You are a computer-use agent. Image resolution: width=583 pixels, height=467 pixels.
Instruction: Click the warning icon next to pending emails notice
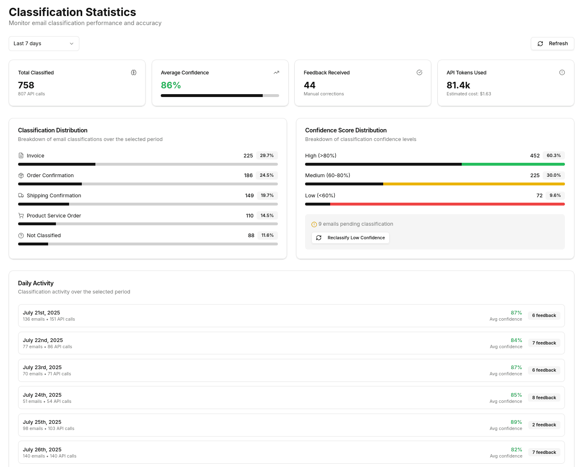tap(314, 224)
